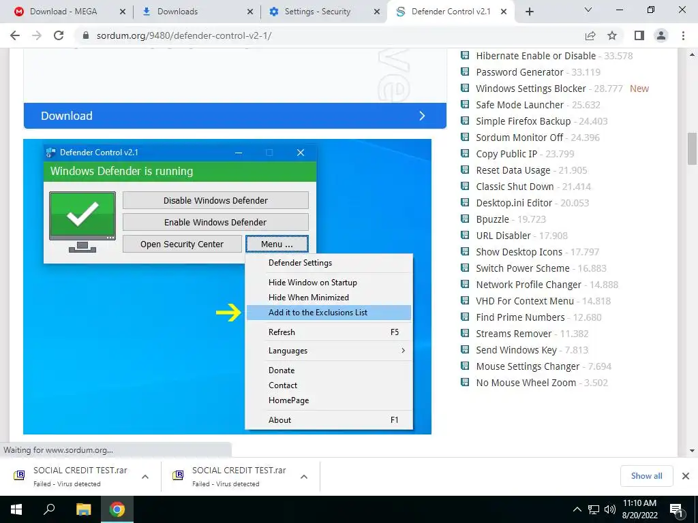Image resolution: width=698 pixels, height=523 pixels.
Task: Close the Settings - Security tab
Action: 377,12
